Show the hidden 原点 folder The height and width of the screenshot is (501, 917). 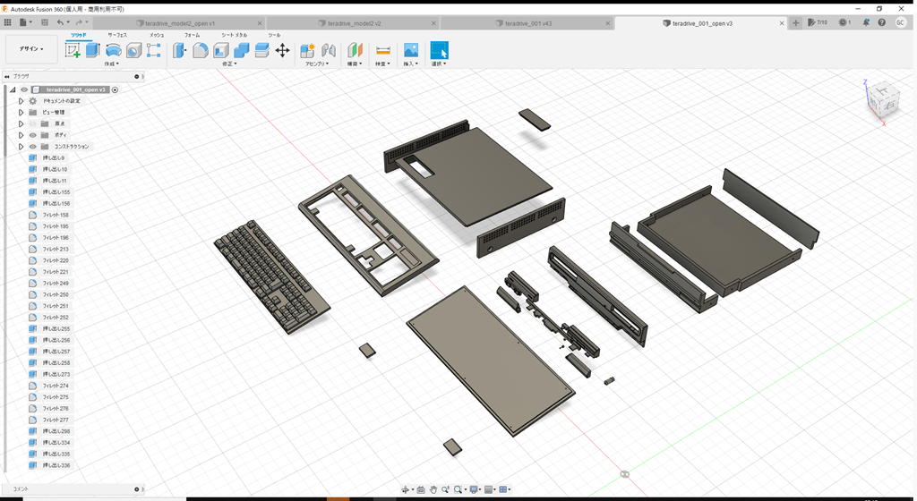pyautogui.click(x=32, y=123)
